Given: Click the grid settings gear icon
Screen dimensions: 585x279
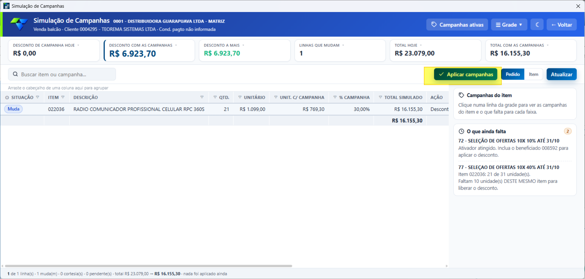Looking at the screenshot, I should pyautogui.click(x=7, y=97).
